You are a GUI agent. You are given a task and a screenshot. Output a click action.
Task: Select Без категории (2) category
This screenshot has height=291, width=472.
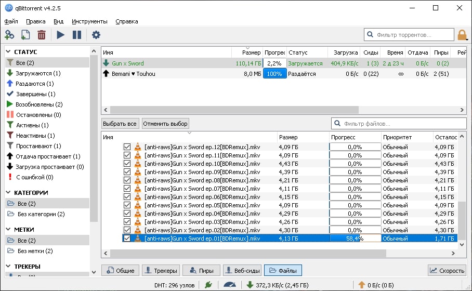[47, 214]
